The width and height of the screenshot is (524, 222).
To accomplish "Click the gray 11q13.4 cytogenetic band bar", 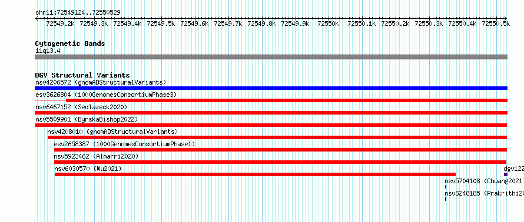I will [271, 57].
